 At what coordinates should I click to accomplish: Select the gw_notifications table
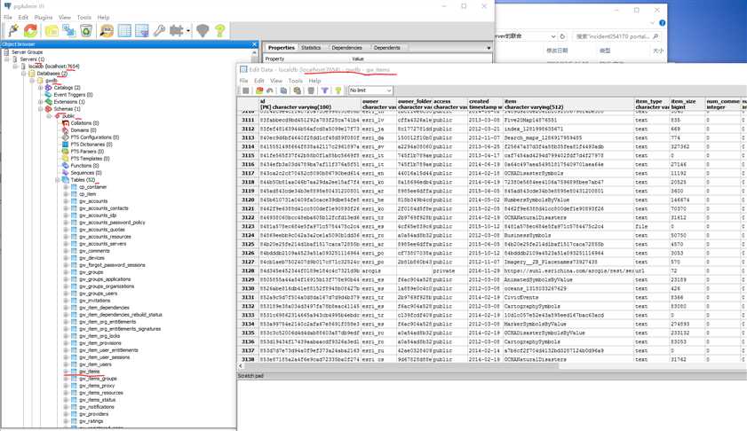(96, 407)
